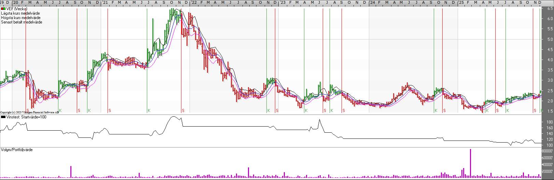Click the first 'S' sell marker at far left
554x180 pixels.
click(x=28, y=111)
